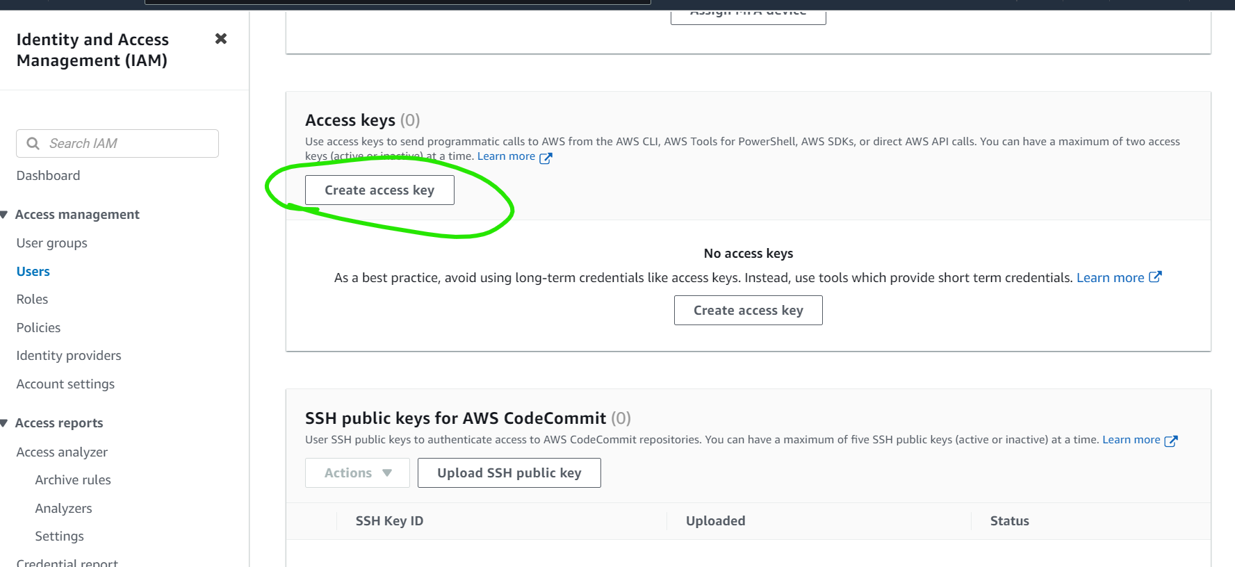1235x567 pixels.
Task: Click external link icon after Access keys Learn more
Action: click(546, 158)
